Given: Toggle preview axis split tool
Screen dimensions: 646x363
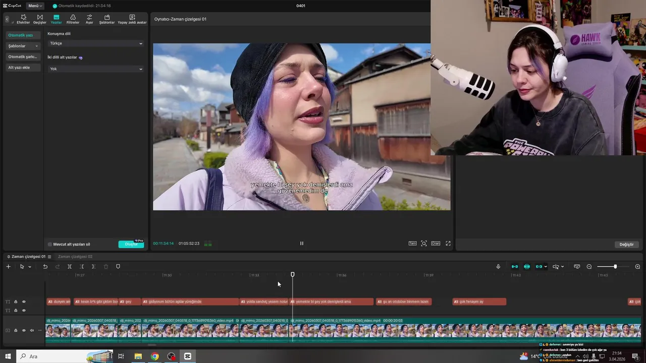Looking at the screenshot, I should [x=556, y=267].
